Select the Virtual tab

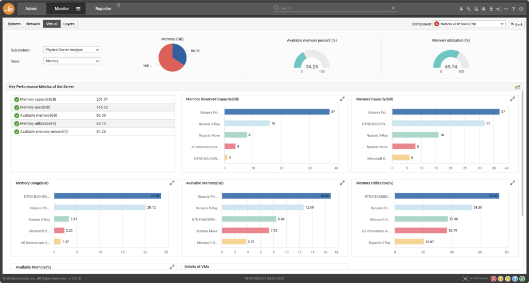(52, 24)
